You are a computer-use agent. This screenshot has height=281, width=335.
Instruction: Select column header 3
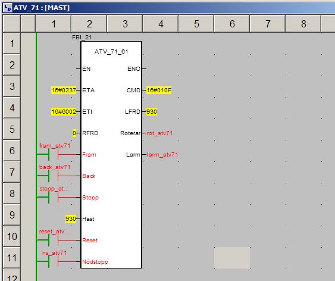pyautogui.click(x=125, y=24)
